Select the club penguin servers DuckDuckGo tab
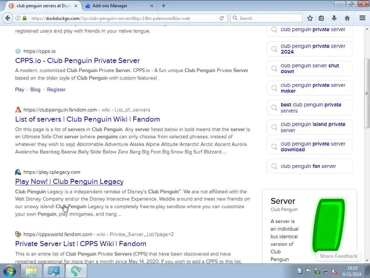The width and height of the screenshot is (370, 278). (43, 6)
